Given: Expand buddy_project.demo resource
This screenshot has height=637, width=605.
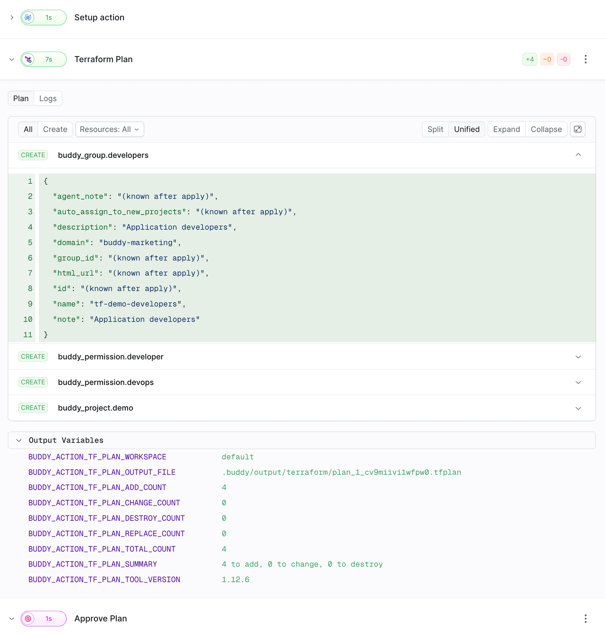Looking at the screenshot, I should click(x=578, y=408).
